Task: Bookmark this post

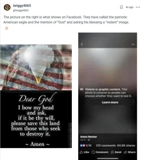Action: click(122, 7)
